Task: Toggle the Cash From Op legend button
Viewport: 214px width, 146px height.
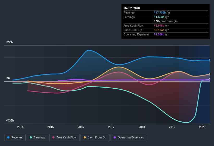Action: click(95, 138)
